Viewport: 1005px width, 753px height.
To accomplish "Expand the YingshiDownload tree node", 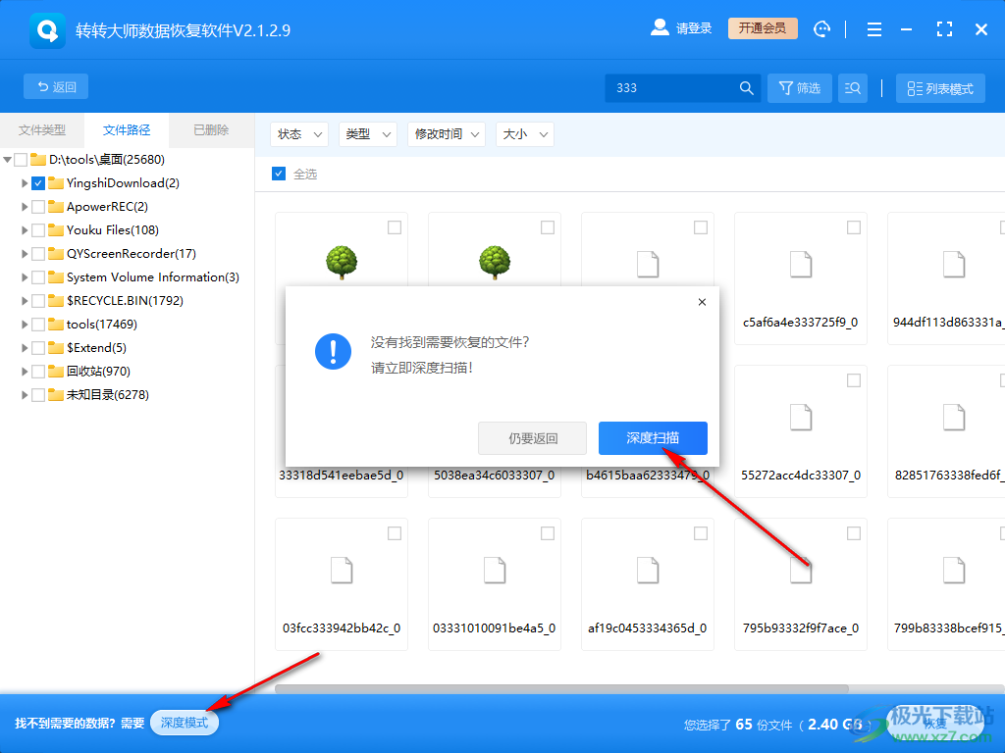I will coord(25,183).
